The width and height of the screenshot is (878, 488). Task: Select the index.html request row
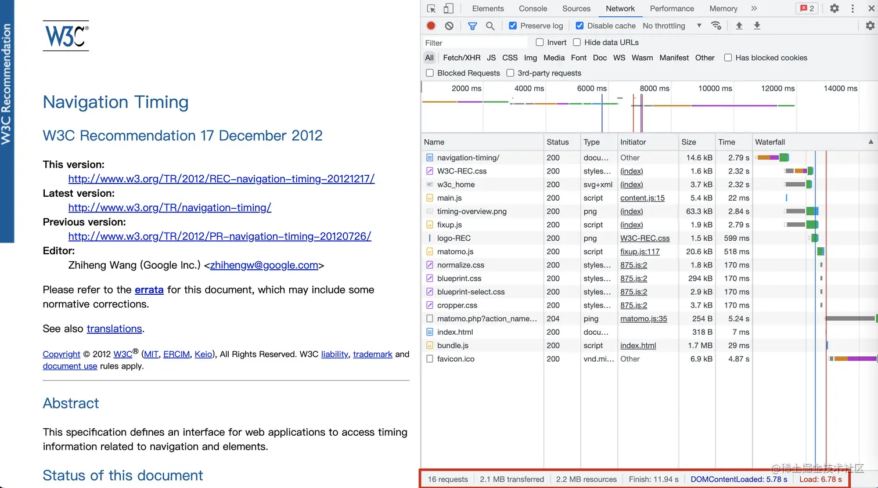[x=649, y=332]
